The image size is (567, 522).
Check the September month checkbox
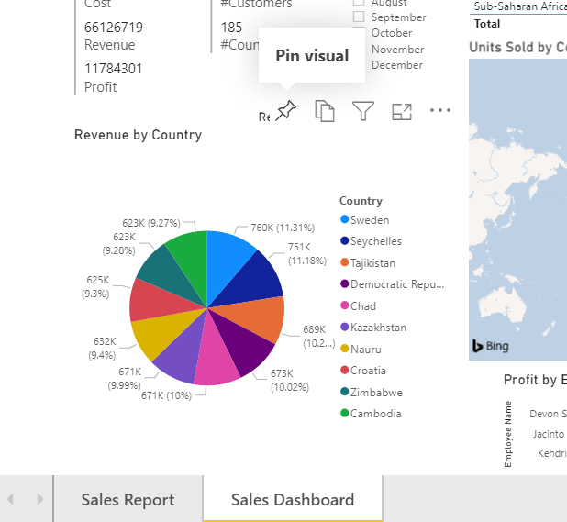tap(359, 17)
